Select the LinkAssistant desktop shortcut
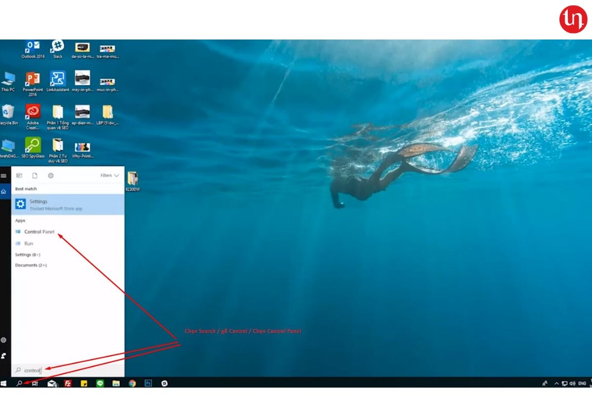Viewport: 592px width, 395px height. tap(58, 82)
